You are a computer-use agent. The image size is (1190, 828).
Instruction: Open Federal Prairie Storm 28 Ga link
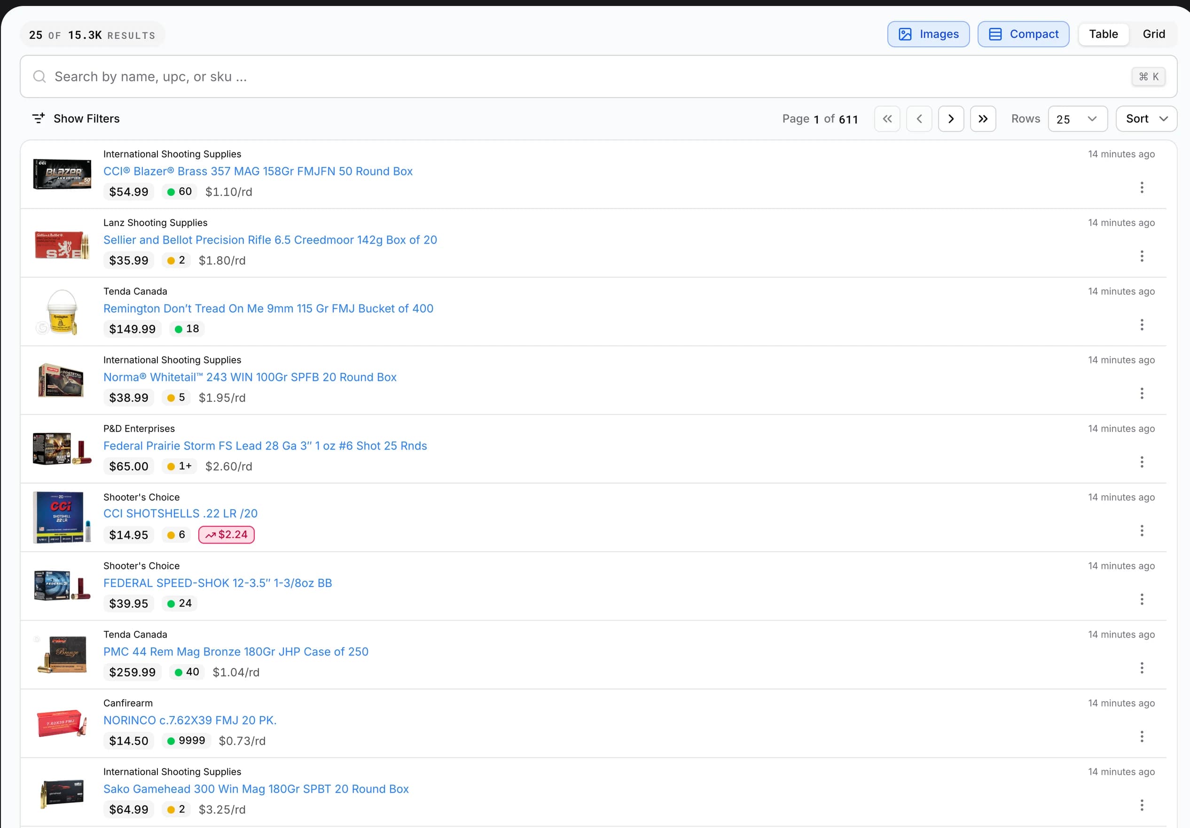point(265,446)
